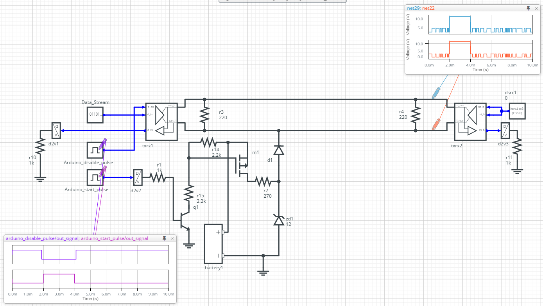
Task: Select the zd1 zener diode
Action: [x=279, y=221]
